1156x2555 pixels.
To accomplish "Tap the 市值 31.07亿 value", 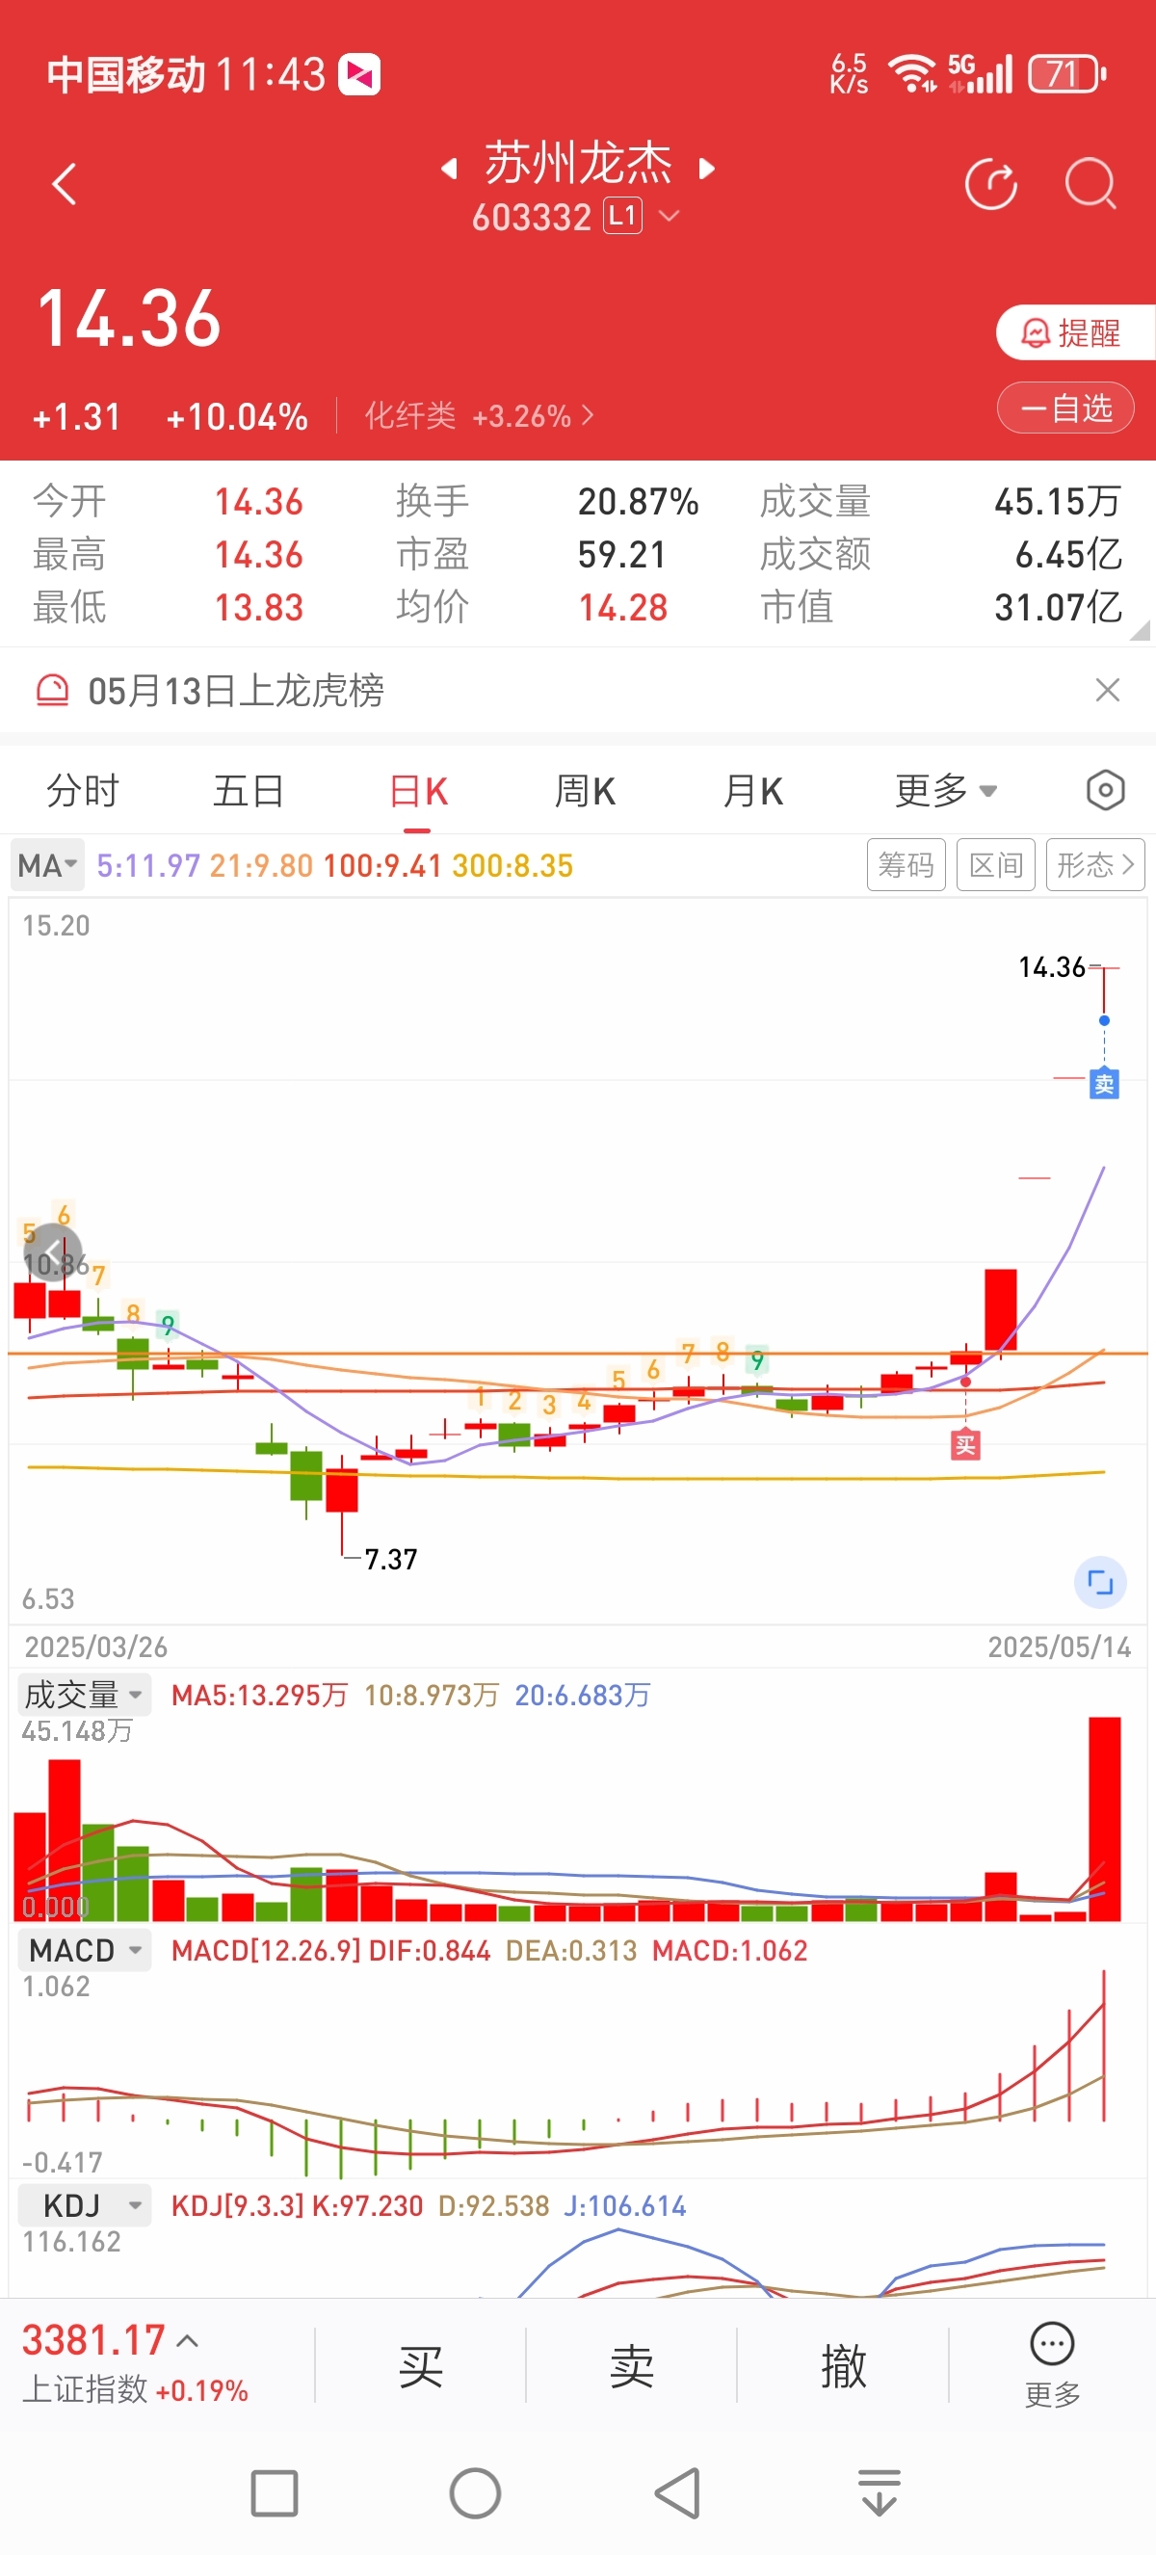I will click(1058, 607).
